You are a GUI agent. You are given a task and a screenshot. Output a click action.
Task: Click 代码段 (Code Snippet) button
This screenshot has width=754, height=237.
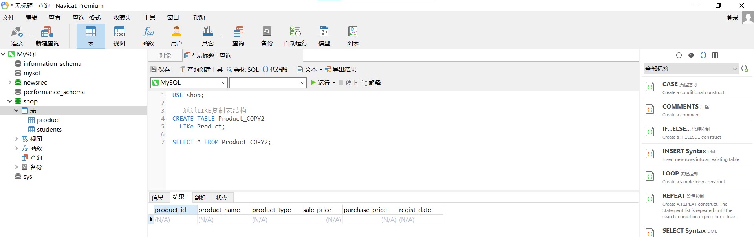pos(275,69)
